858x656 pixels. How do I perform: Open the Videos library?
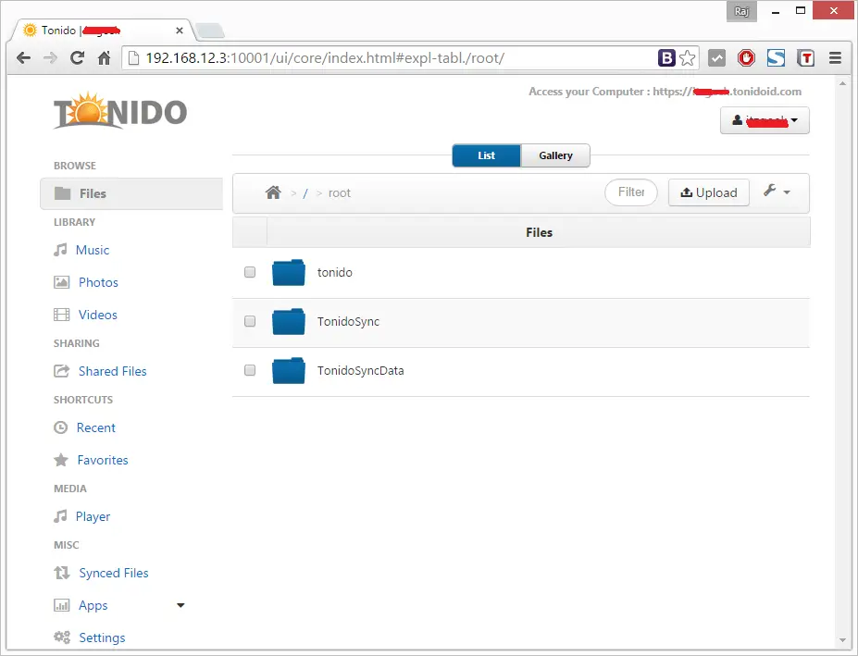[x=98, y=315]
